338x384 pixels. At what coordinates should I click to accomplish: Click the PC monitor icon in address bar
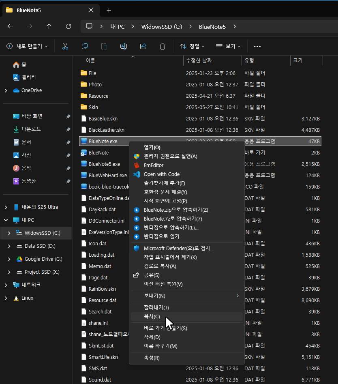[x=89, y=26]
